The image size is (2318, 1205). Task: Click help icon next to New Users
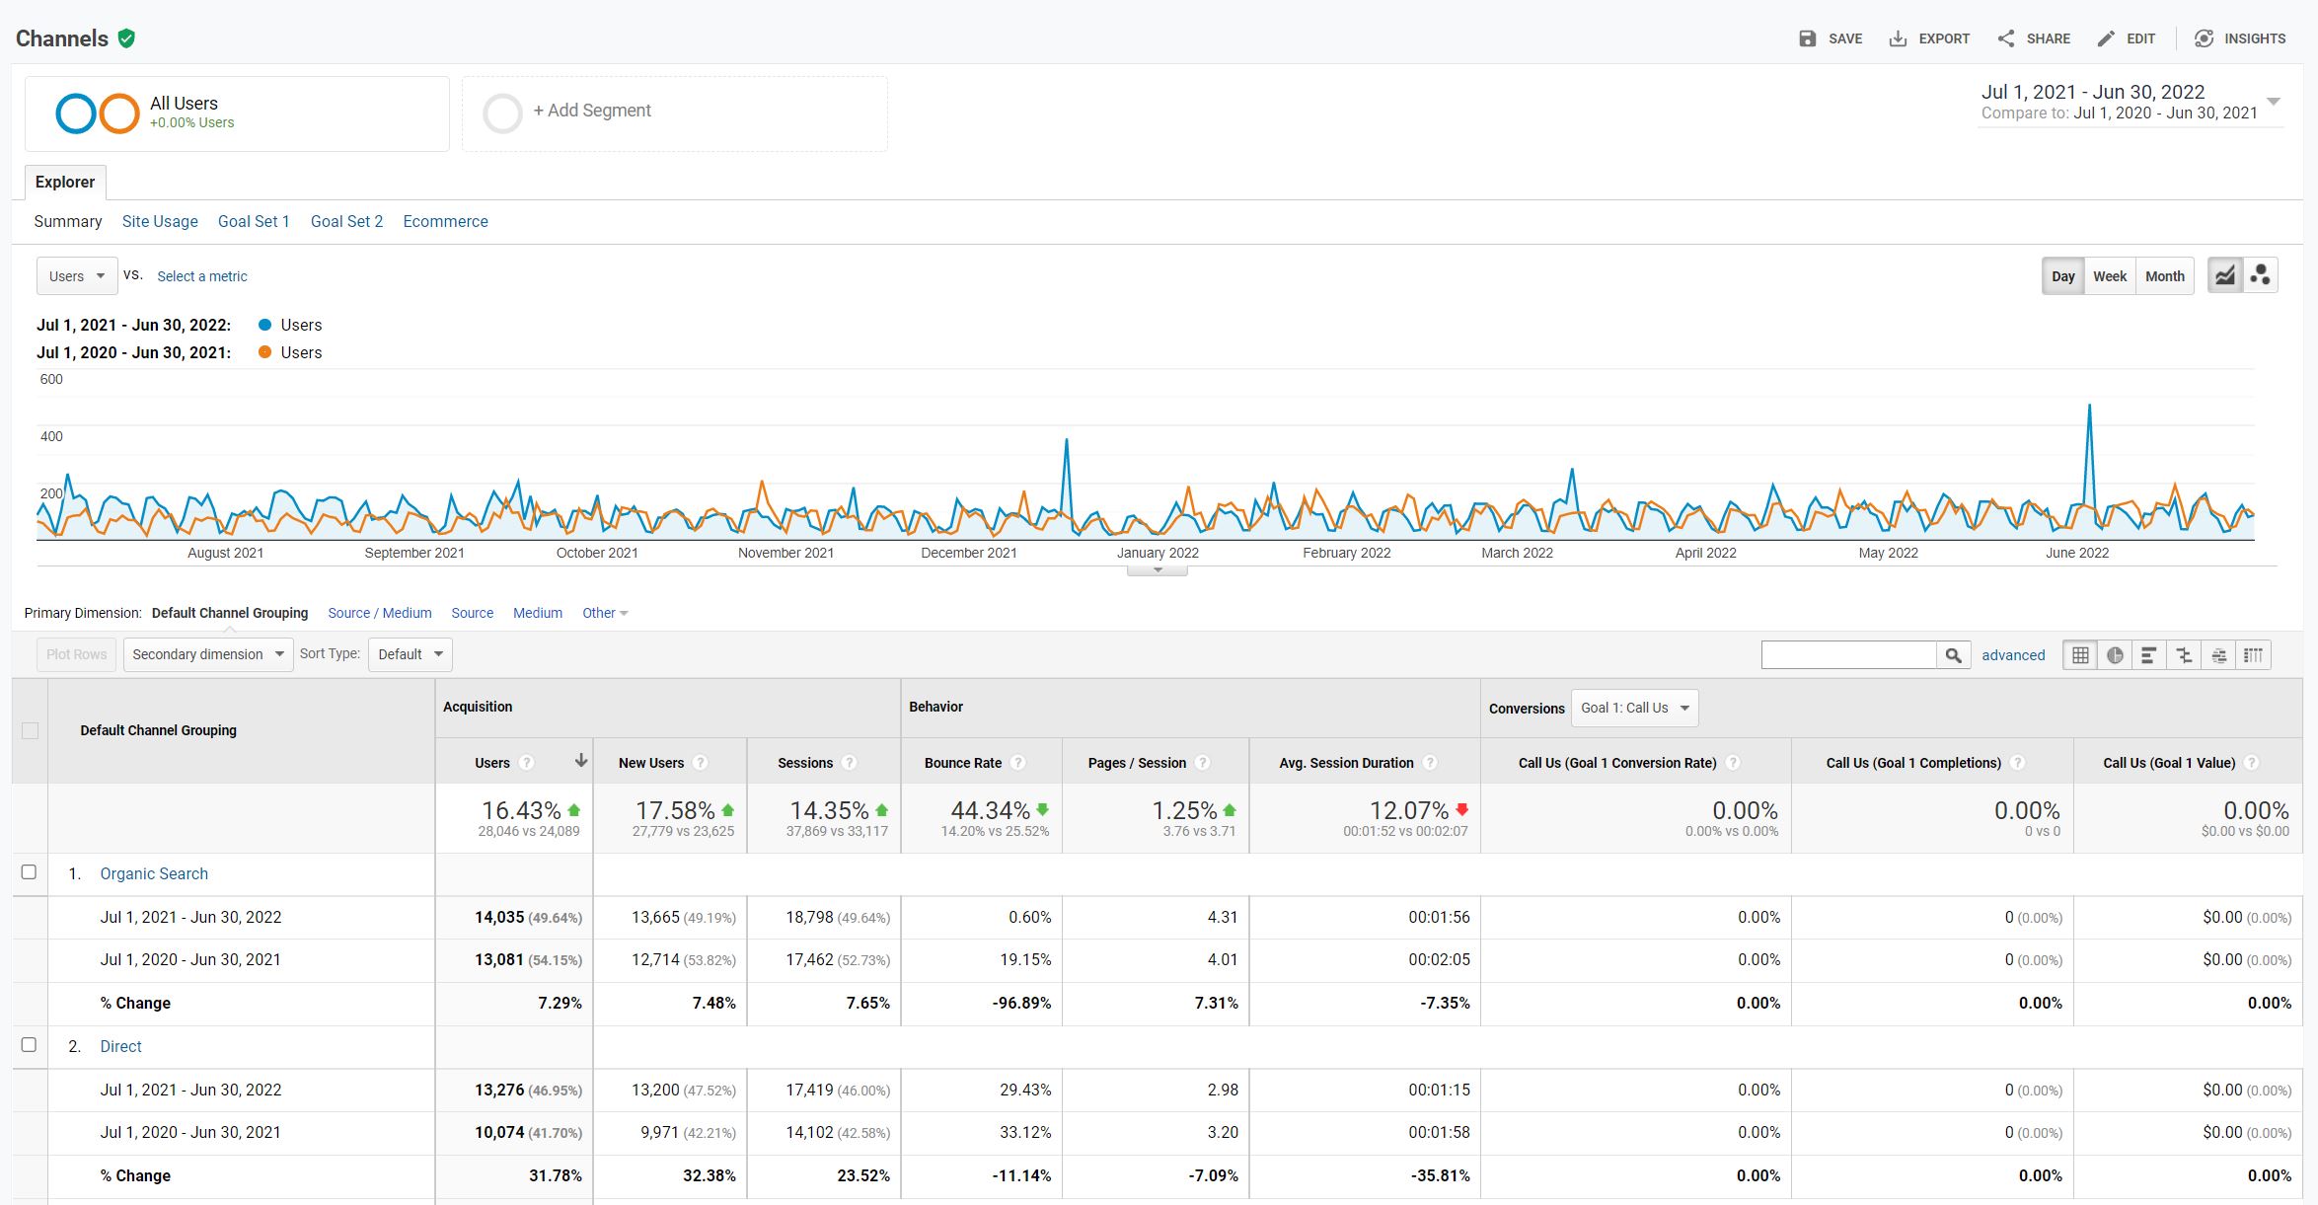(701, 763)
